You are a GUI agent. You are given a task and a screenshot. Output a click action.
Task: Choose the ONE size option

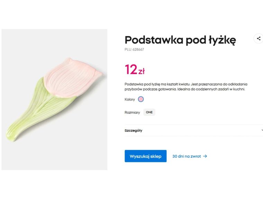(x=149, y=112)
